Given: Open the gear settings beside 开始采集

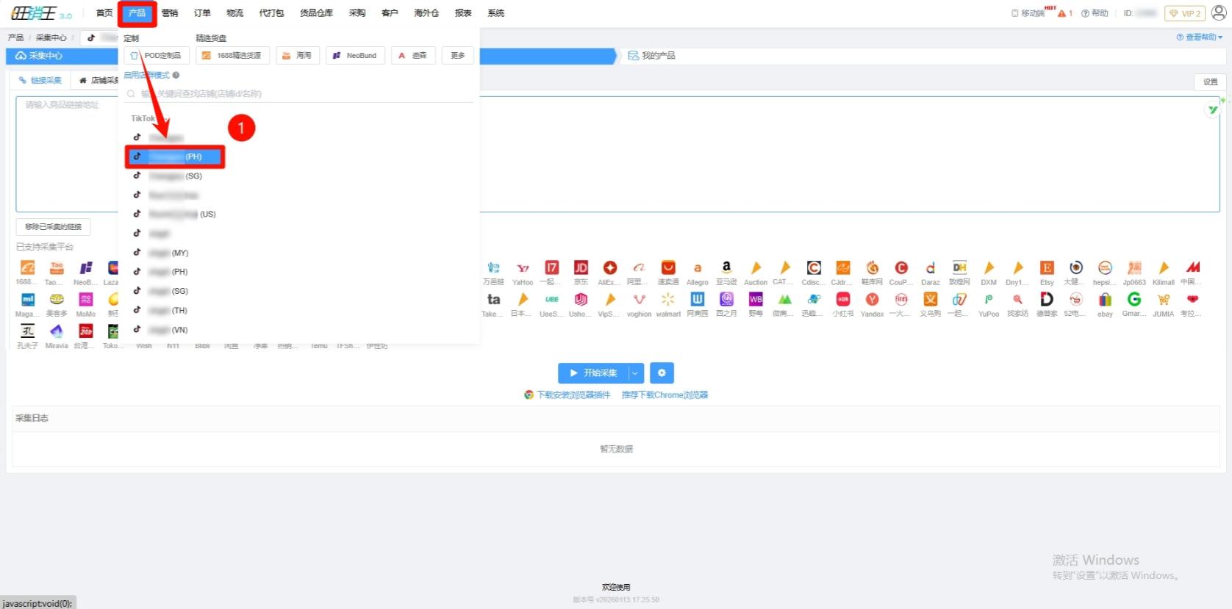Looking at the screenshot, I should pyautogui.click(x=662, y=373).
